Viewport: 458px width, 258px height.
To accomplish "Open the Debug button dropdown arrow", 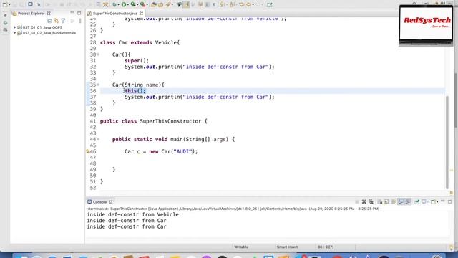I will pyautogui.click(x=119, y=5).
